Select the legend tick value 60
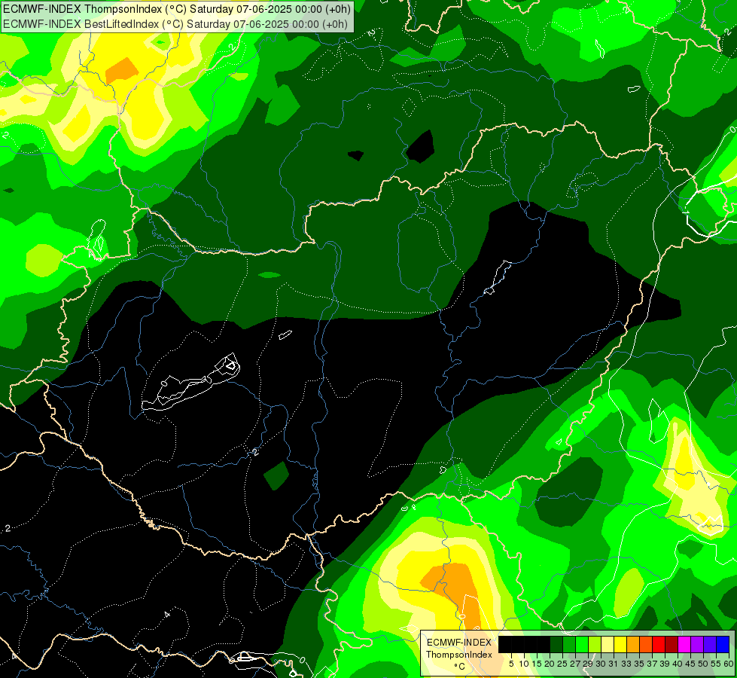The height and width of the screenshot is (678, 737). point(729,664)
